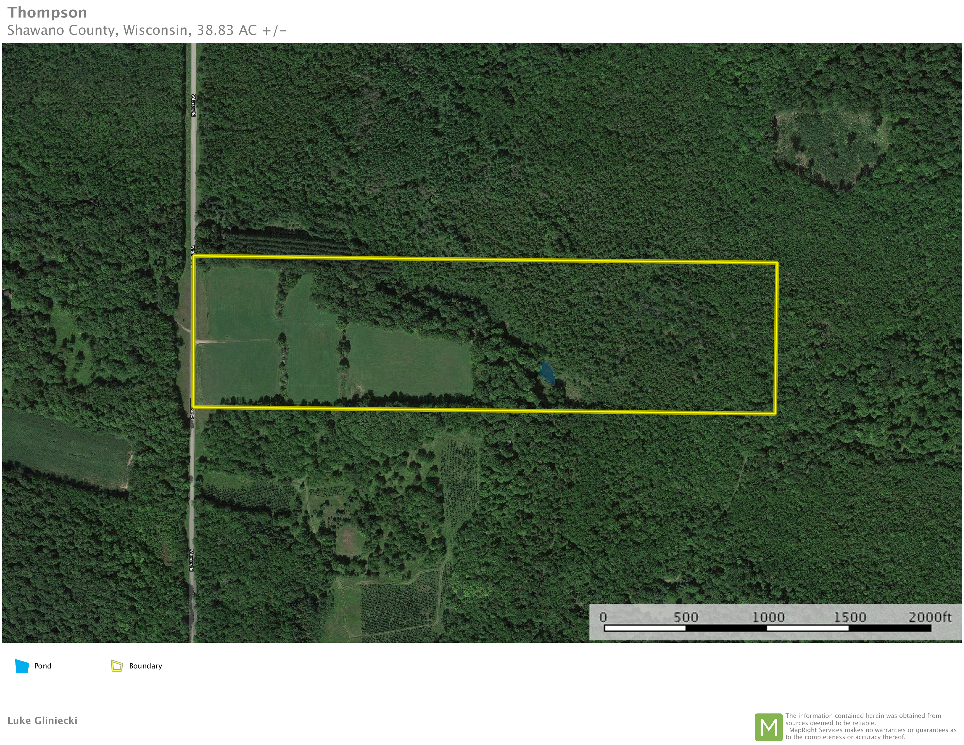This screenshot has height=745, width=964.
Task: Click the Luke Gliniecki name text
Action: 42,721
